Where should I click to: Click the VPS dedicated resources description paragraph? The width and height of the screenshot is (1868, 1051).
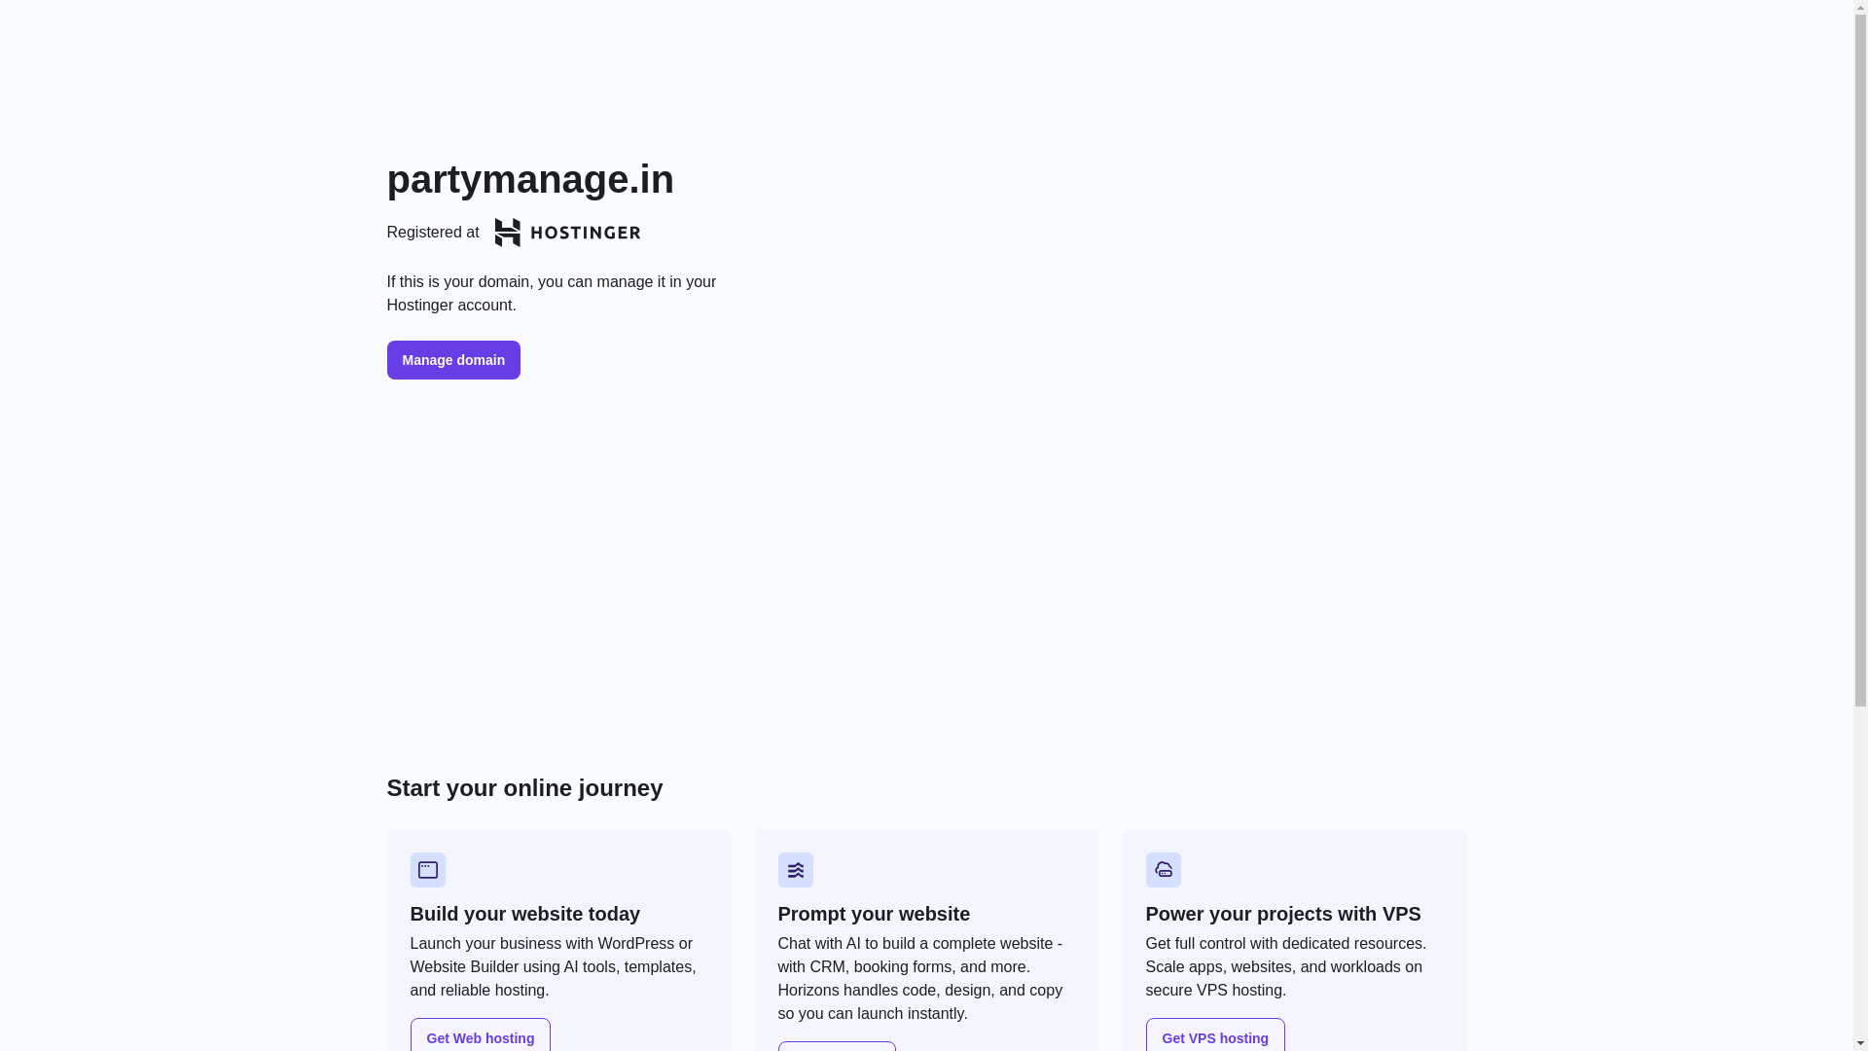(x=1285, y=966)
